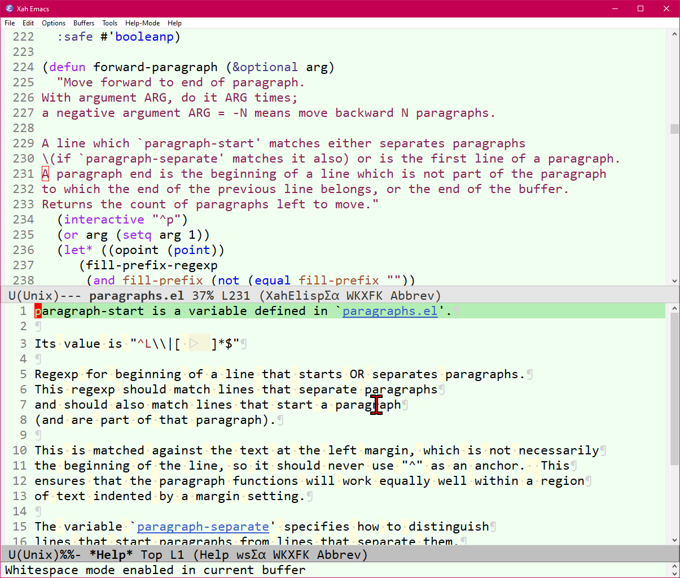Open the Buffers menu
Screen dimensions: 680x578
click(84, 23)
